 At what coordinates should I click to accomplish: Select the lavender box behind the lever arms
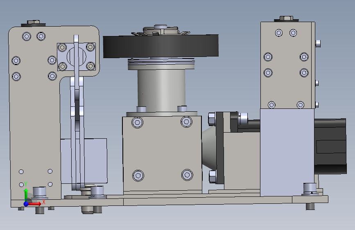click(x=96, y=161)
